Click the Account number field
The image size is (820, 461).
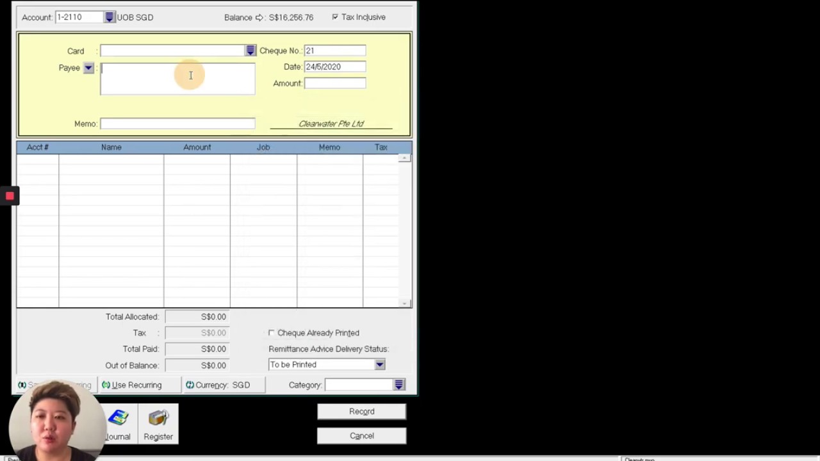click(x=79, y=17)
